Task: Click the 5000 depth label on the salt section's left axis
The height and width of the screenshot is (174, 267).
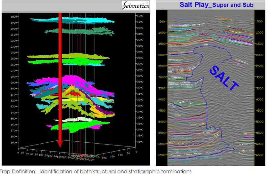Action: (163, 122)
